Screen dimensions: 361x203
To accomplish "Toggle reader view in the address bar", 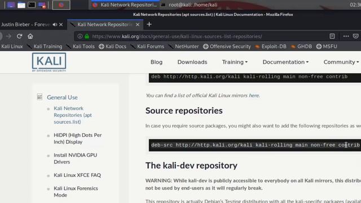I will 332,36.
